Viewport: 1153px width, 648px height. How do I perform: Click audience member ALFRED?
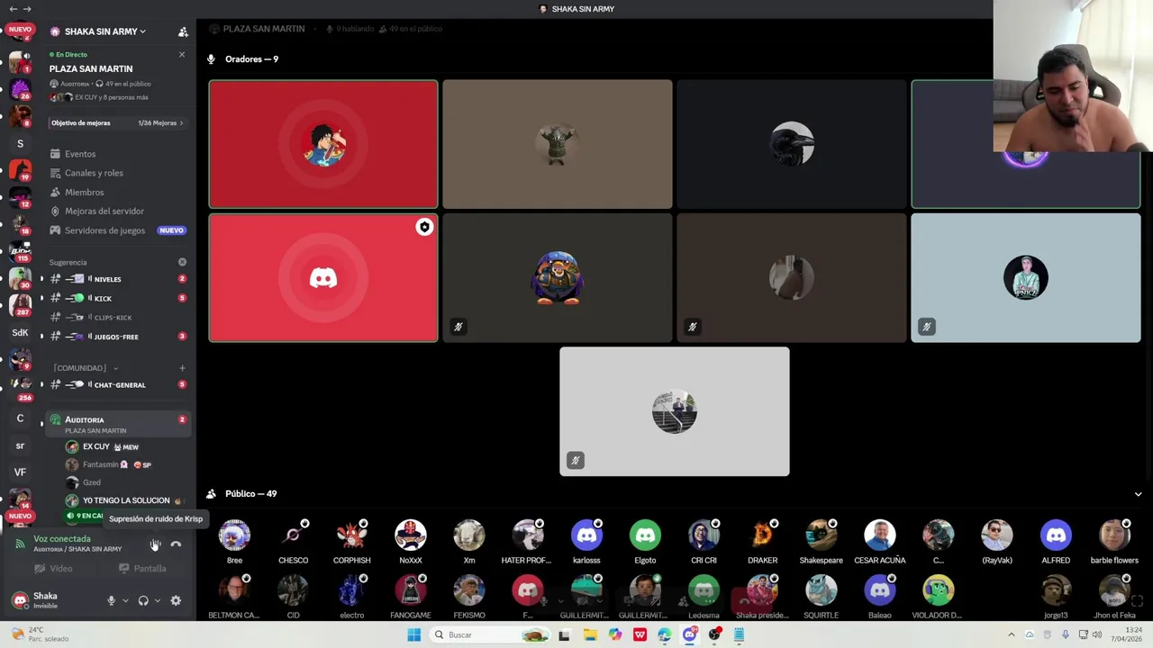[1056, 542]
